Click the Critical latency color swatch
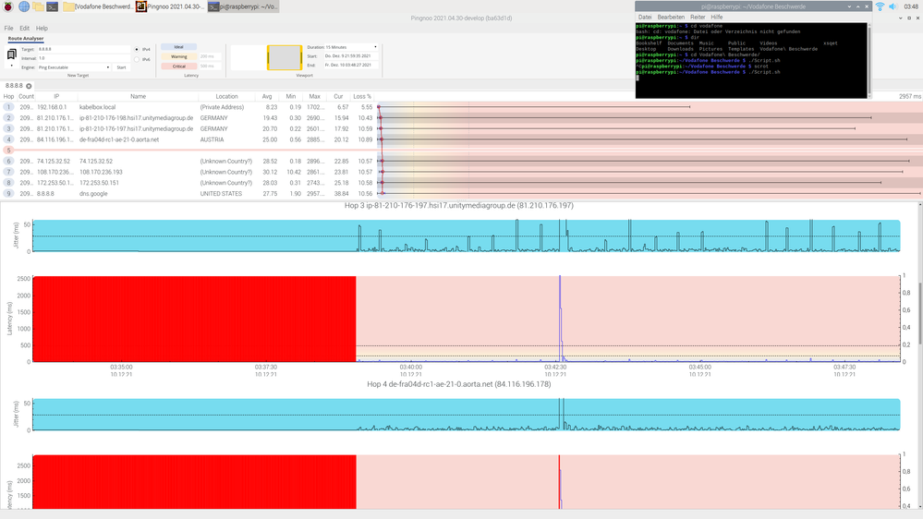Screen dimensions: 923x519 [x=179, y=66]
